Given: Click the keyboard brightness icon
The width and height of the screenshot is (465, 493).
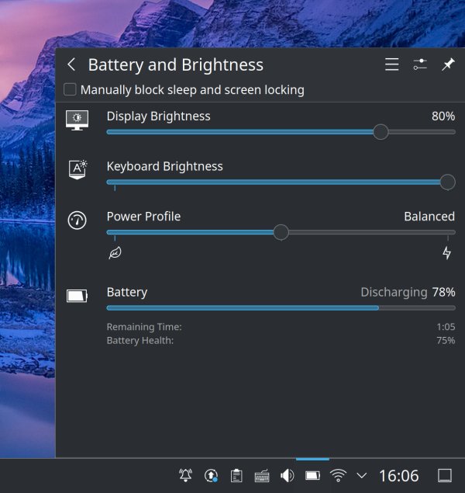Looking at the screenshot, I should point(77,170).
